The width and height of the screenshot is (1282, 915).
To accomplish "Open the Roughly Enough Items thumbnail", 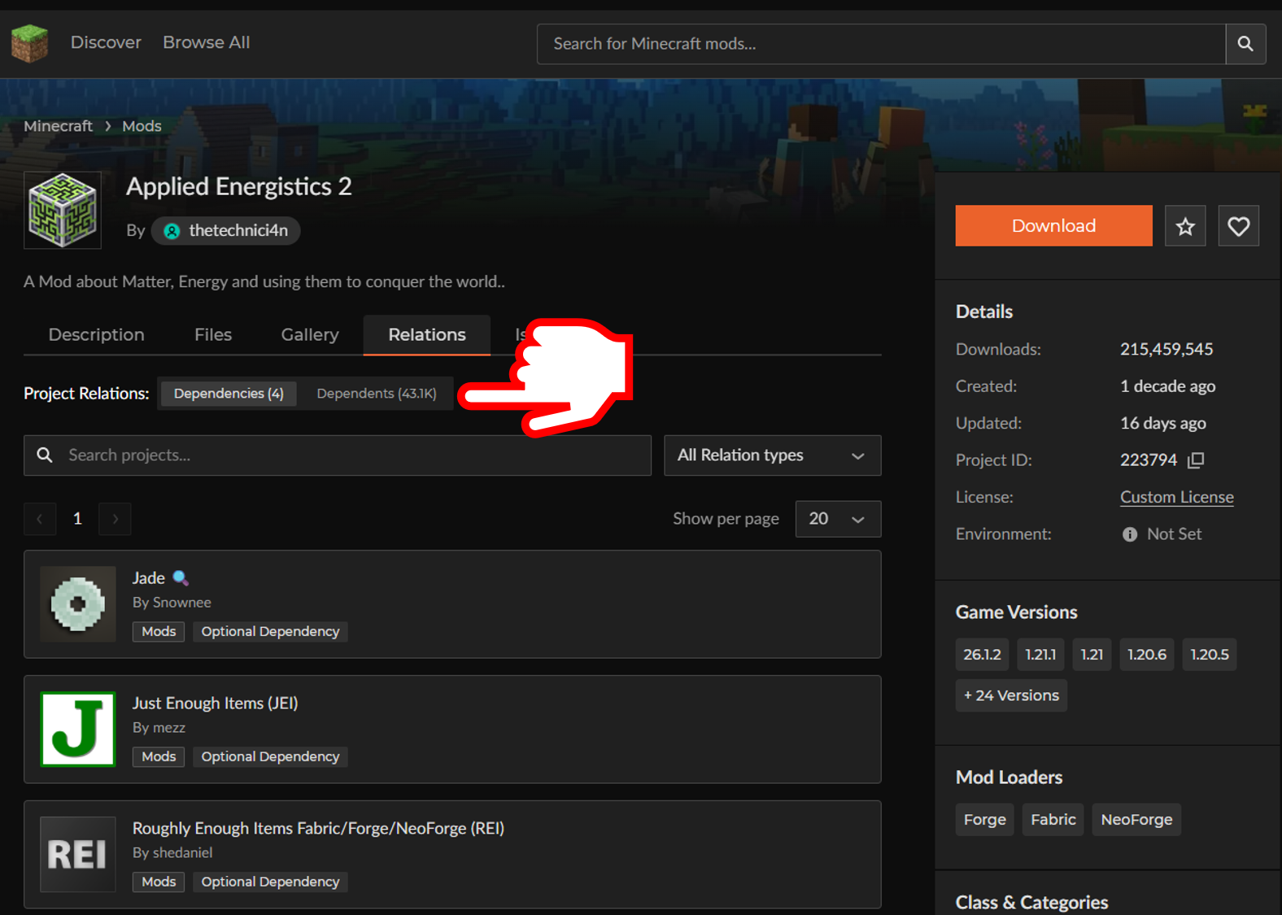I will 78,855.
